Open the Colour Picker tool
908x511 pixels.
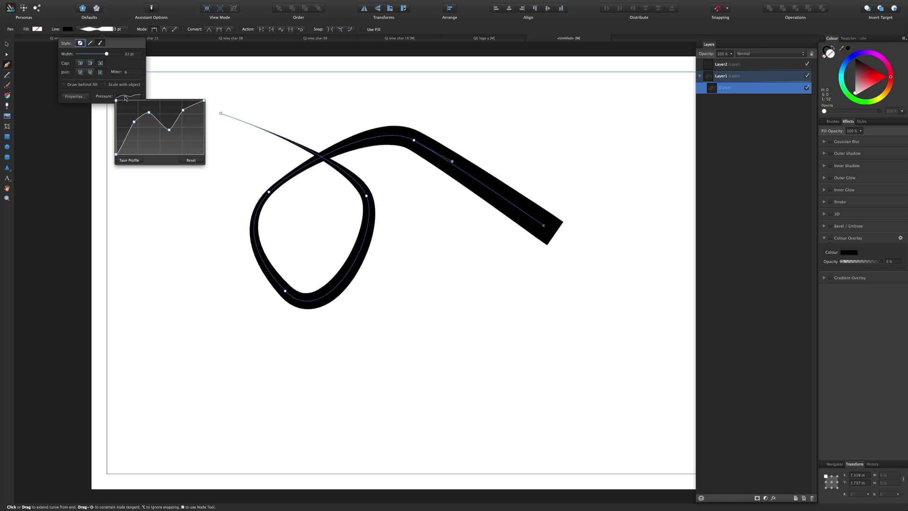click(x=7, y=95)
